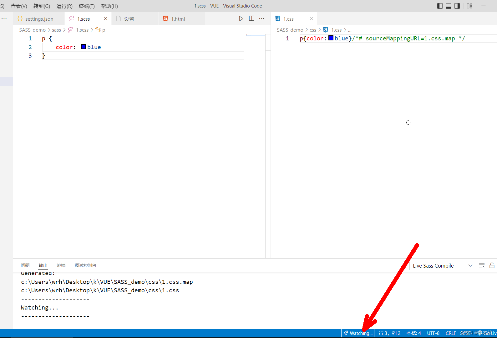Open 帮助(H) menu
This screenshot has width=497, height=338.
[109, 6]
